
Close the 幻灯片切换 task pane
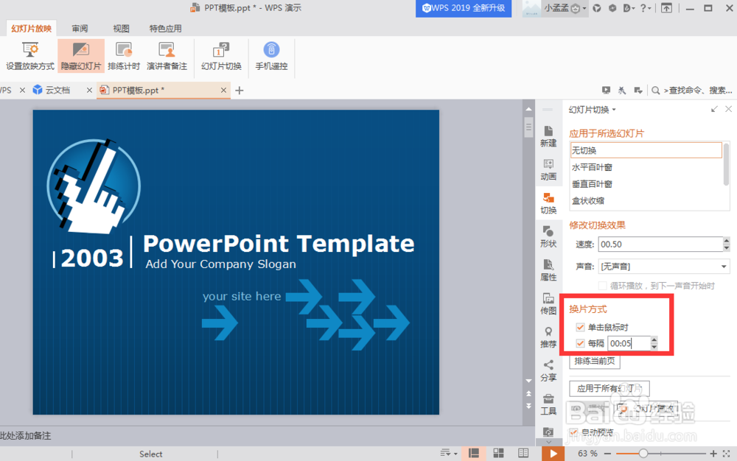point(728,109)
